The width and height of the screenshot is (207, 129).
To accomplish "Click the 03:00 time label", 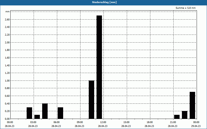I will click(33, 122).
